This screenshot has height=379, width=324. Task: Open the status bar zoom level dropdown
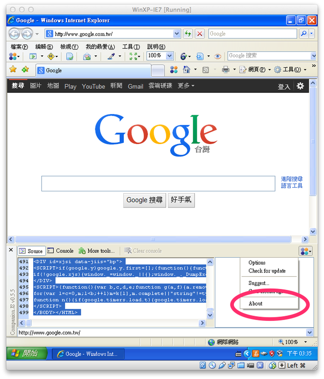click(x=305, y=342)
